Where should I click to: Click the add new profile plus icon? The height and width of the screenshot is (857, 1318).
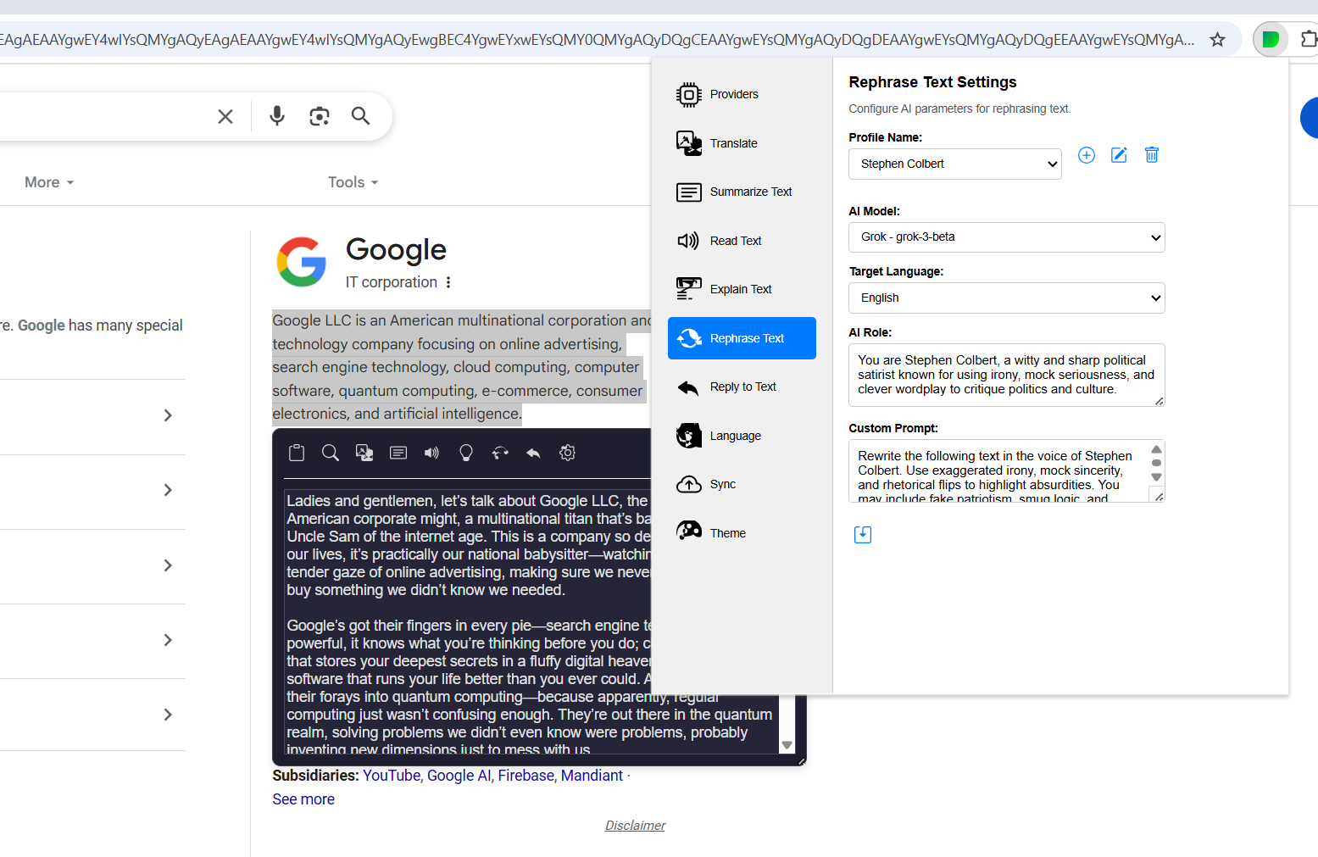coord(1086,155)
